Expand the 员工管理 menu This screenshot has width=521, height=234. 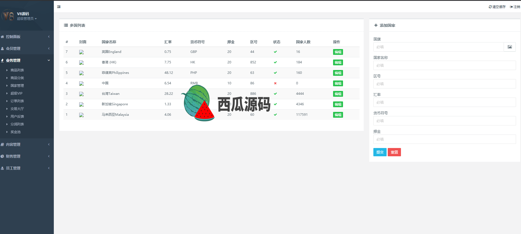(x=27, y=168)
